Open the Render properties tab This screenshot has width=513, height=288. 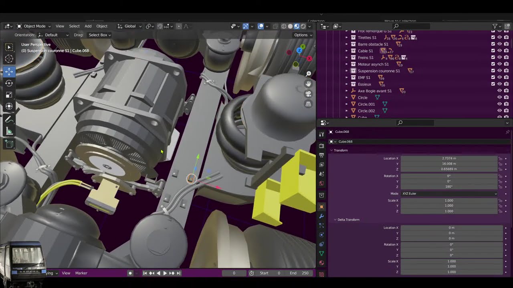321,146
